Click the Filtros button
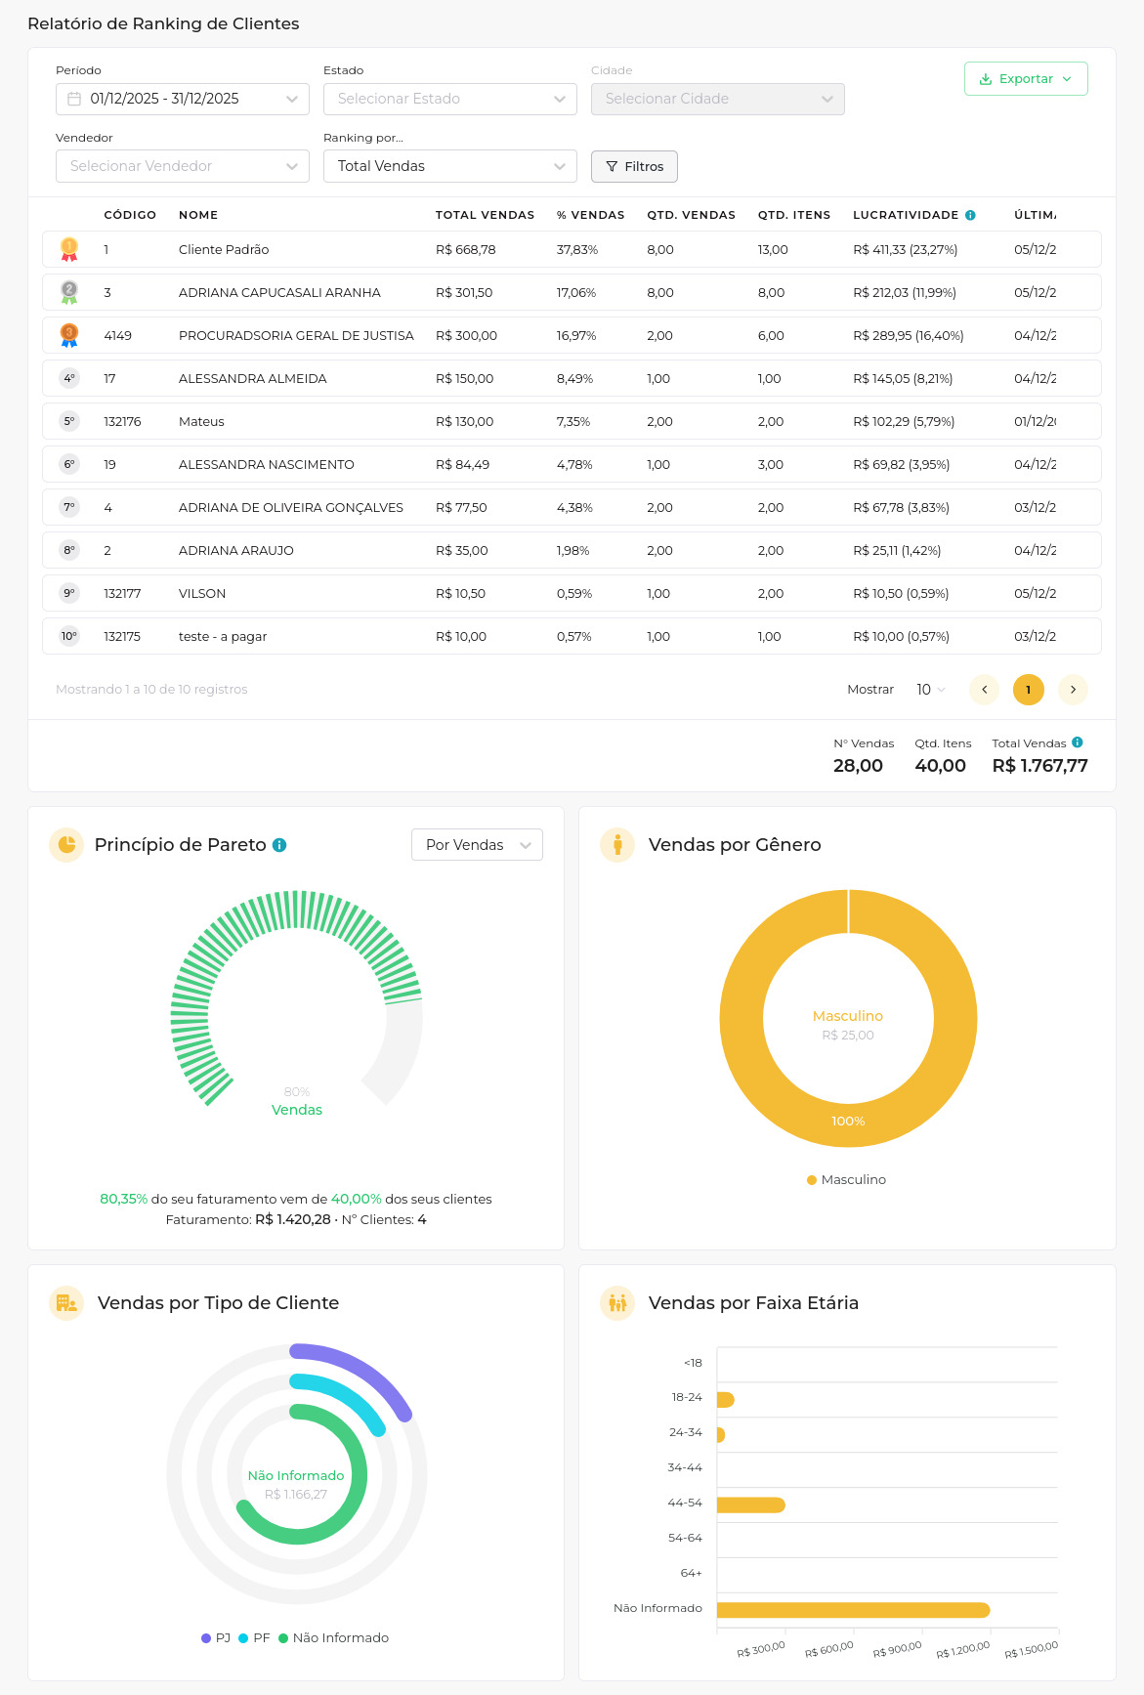Image resolution: width=1144 pixels, height=1695 pixels. [634, 166]
